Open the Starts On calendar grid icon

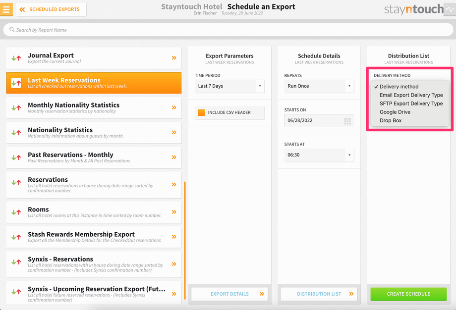(x=347, y=121)
